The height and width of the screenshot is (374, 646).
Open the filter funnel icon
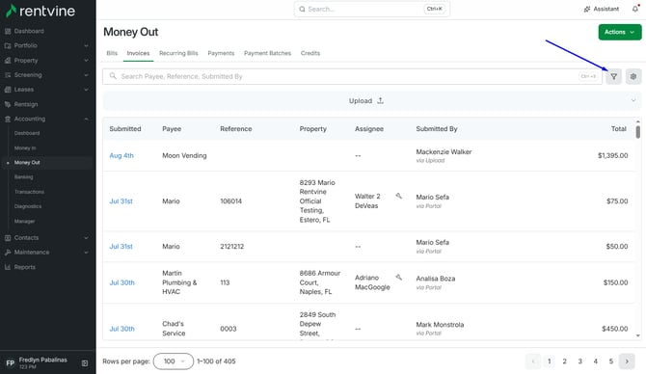tap(613, 76)
